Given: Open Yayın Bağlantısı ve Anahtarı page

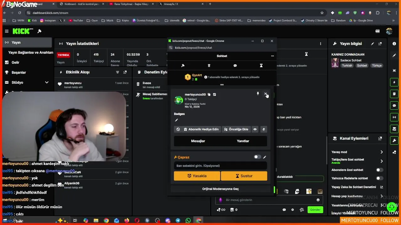Looking at the screenshot, I should coord(31,52).
